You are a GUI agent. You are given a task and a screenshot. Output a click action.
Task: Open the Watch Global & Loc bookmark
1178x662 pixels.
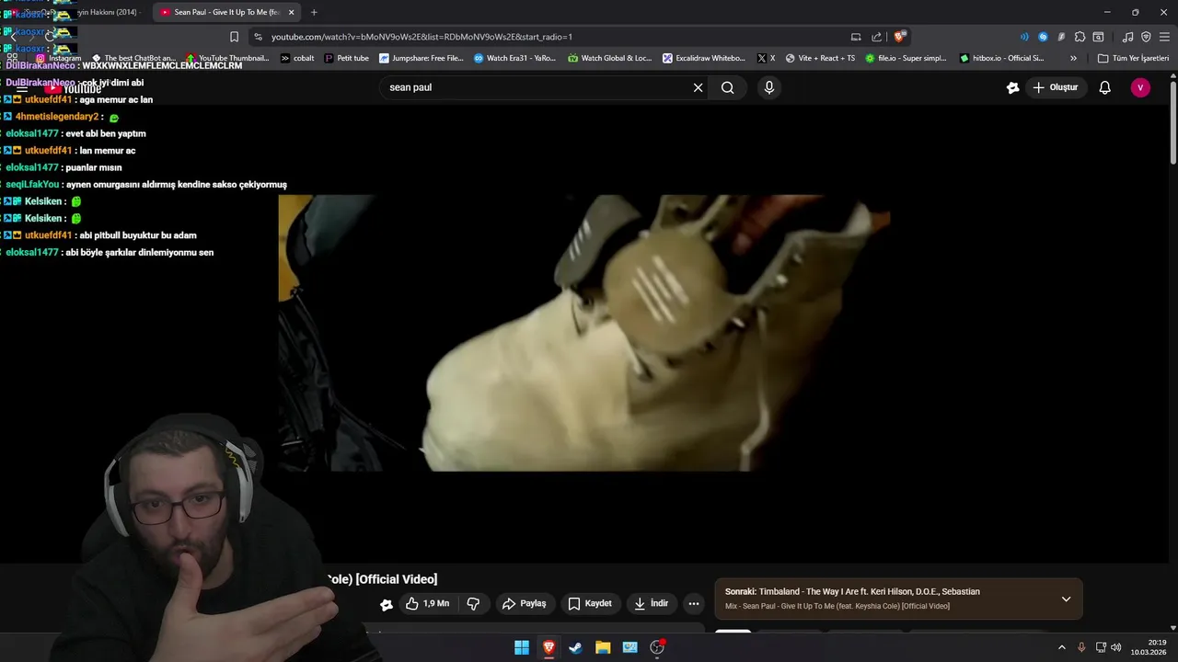tap(609, 58)
